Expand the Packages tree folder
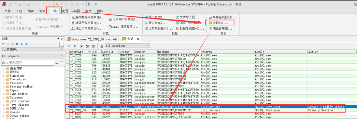357x119 pixels. [3, 83]
